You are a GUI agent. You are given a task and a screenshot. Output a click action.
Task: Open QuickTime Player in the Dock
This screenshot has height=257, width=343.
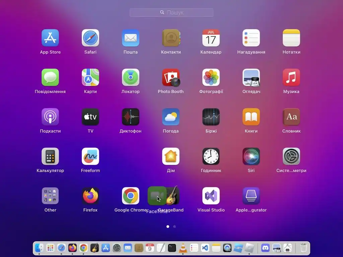coord(227,248)
